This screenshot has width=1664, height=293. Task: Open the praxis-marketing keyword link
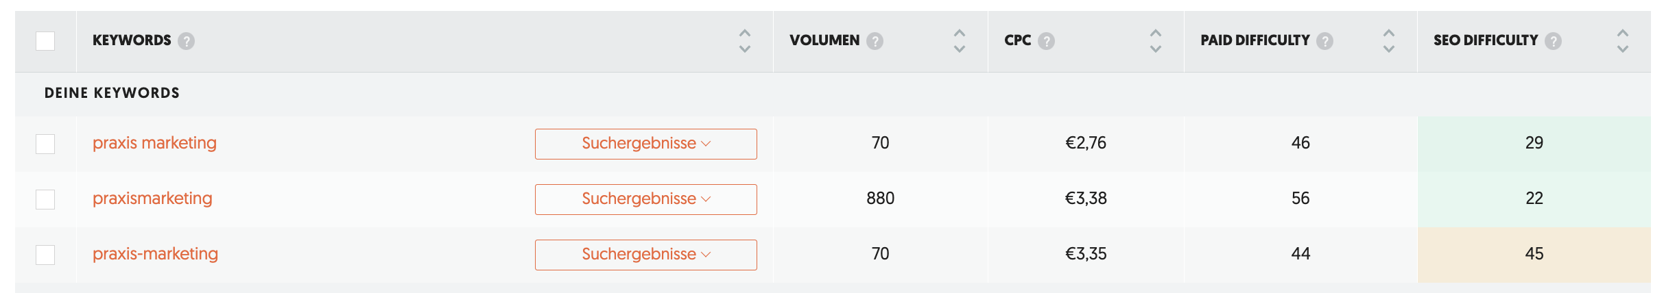pyautogui.click(x=155, y=254)
